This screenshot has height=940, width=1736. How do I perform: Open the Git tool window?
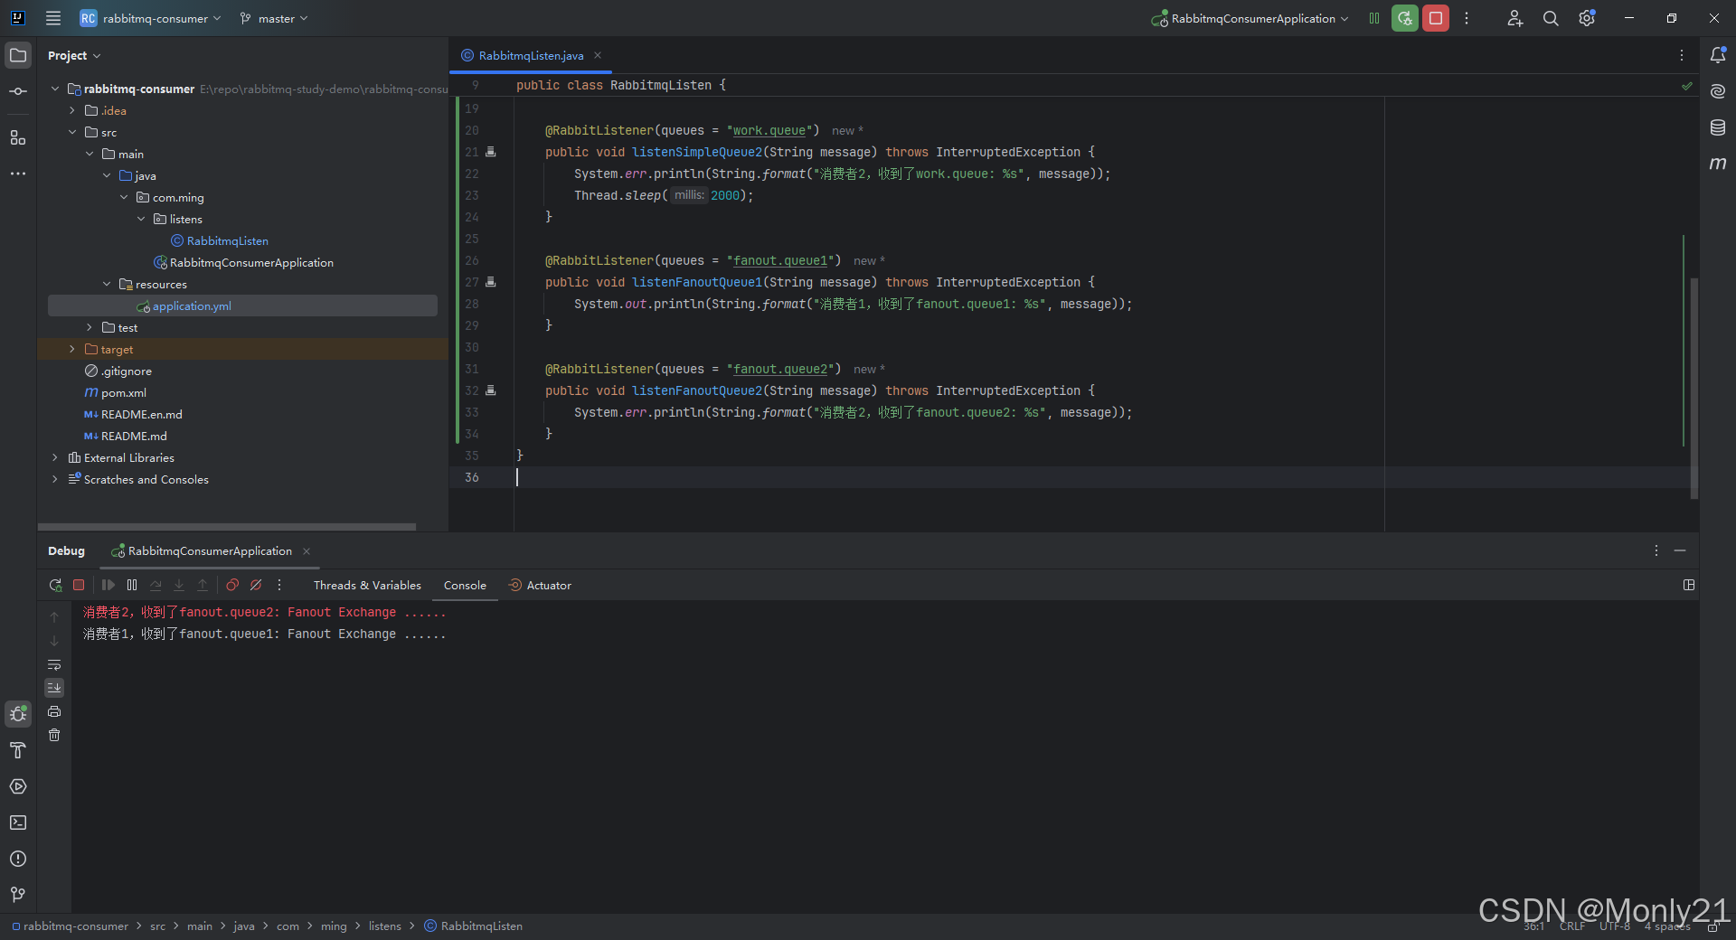click(18, 895)
